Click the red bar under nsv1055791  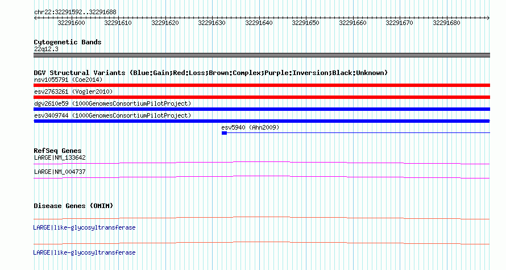262,85
